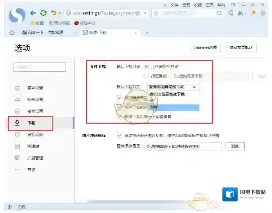The width and height of the screenshot is (272, 213).
Task: Click the skin shirt icon near window controls
Action: pos(233,5)
